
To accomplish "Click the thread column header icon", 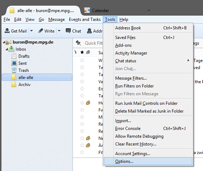I will click(x=76, y=52).
